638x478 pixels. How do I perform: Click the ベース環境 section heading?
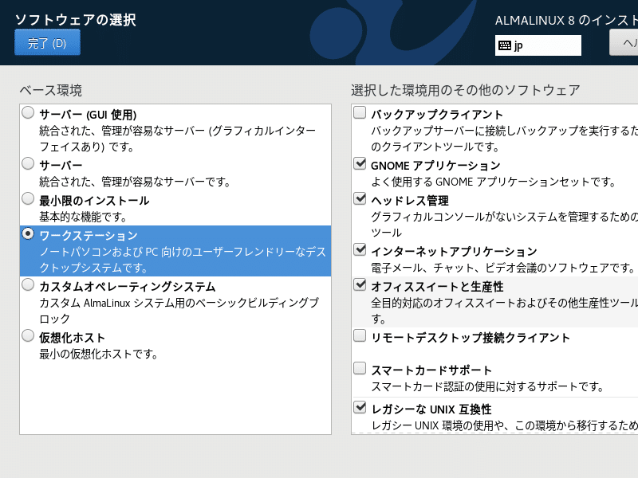(x=51, y=90)
